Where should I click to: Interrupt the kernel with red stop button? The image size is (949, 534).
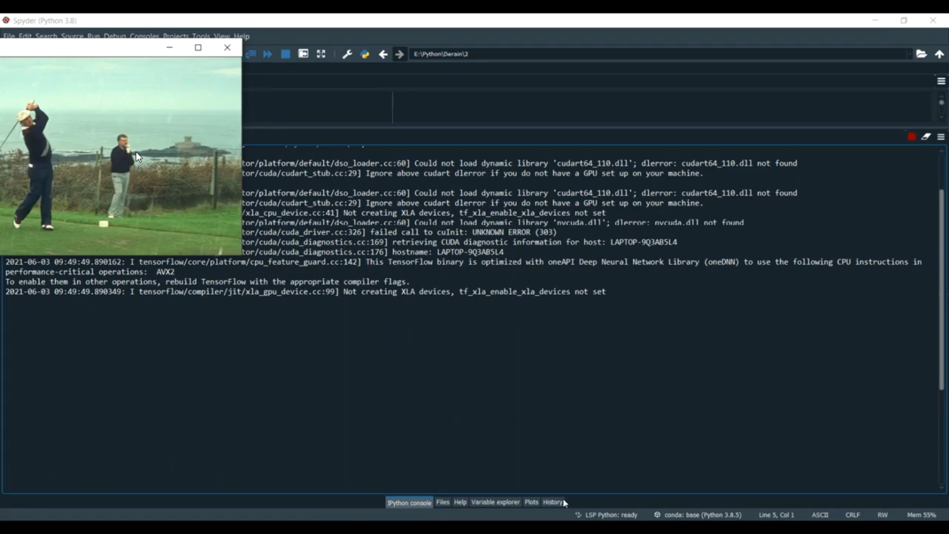pos(911,137)
